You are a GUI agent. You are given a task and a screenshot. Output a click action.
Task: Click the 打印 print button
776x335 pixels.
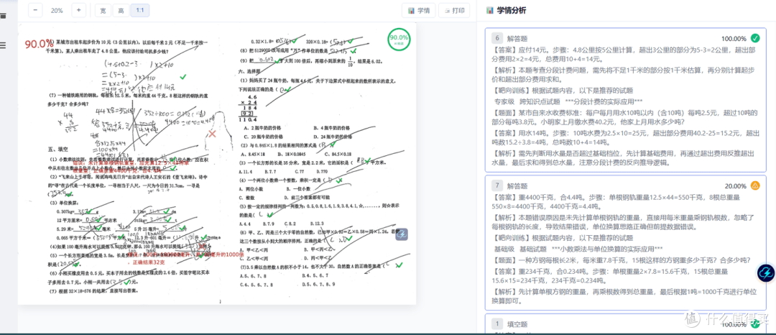coord(454,10)
